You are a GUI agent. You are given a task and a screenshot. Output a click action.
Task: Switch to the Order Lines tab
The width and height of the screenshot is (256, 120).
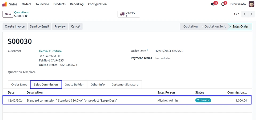point(19,84)
